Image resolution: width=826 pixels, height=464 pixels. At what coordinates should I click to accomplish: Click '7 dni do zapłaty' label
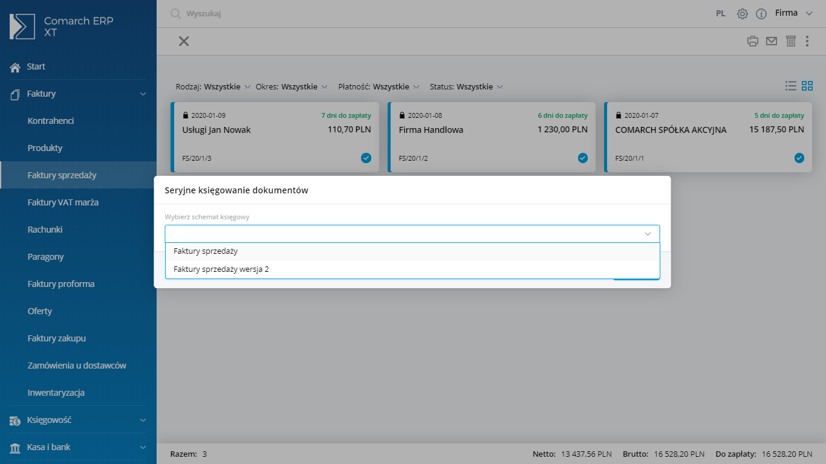[346, 115]
